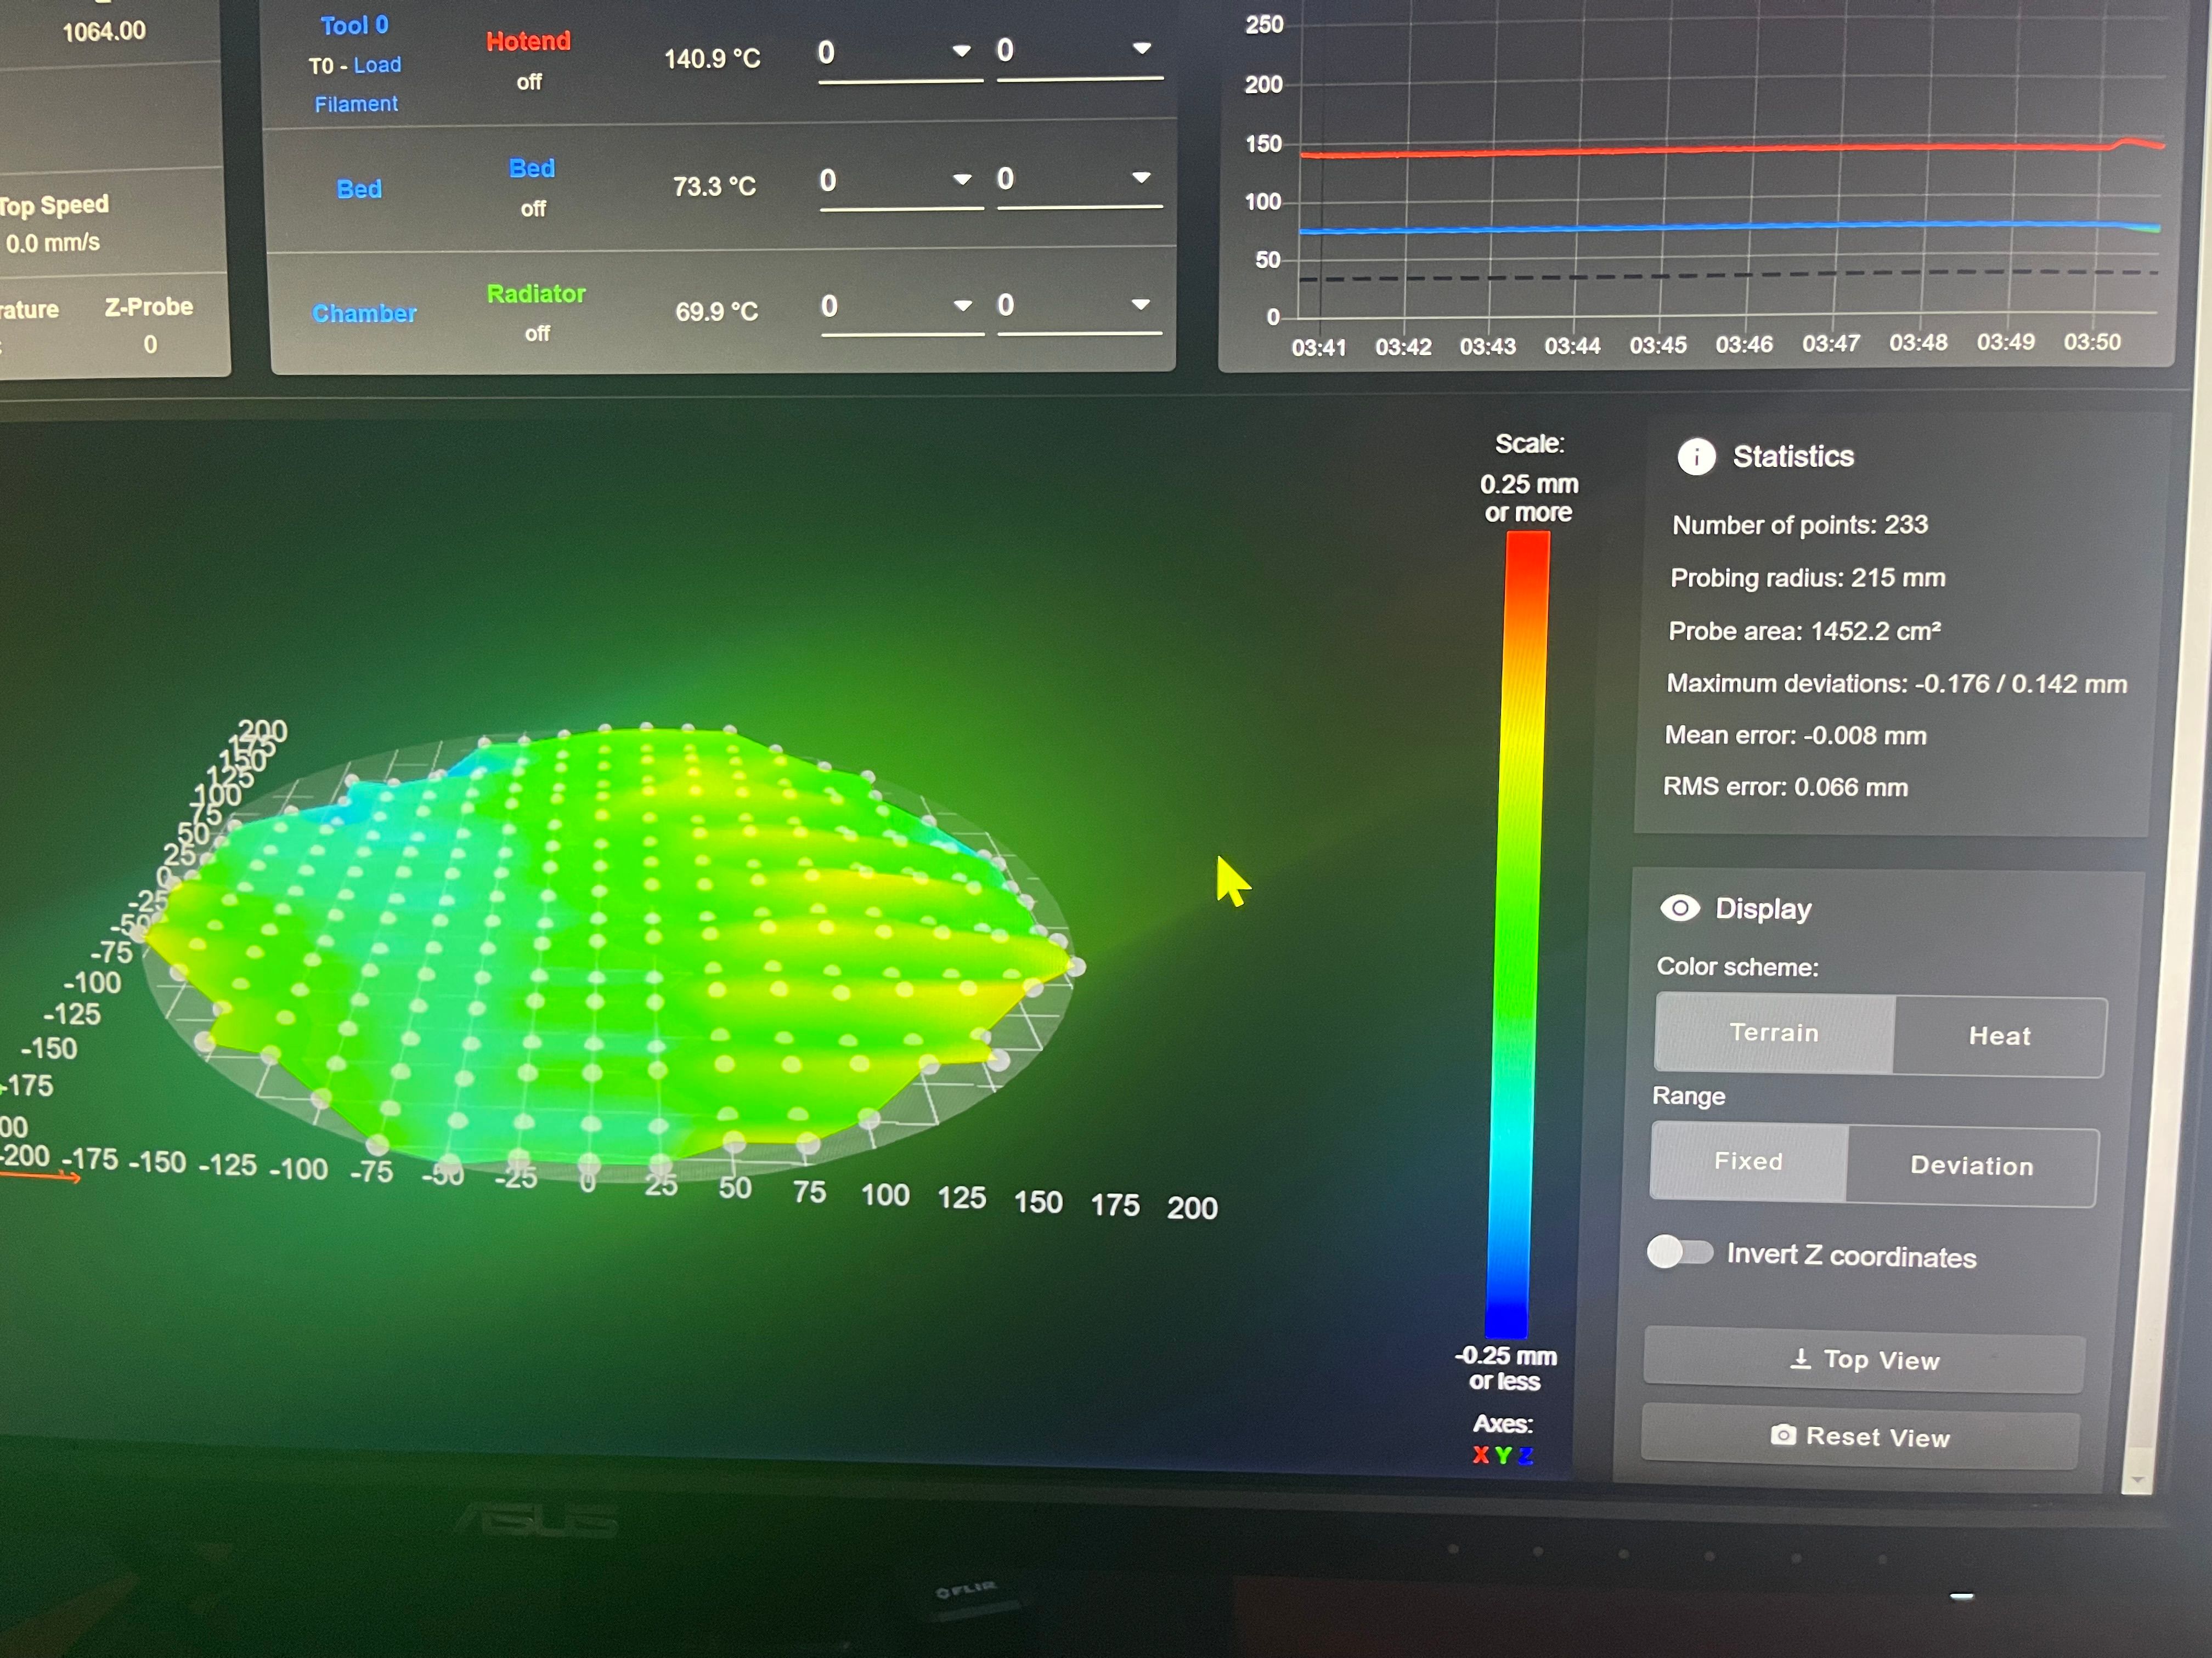Image resolution: width=2212 pixels, height=1658 pixels.
Task: Click the Bed tool name link
Action: coord(359,189)
